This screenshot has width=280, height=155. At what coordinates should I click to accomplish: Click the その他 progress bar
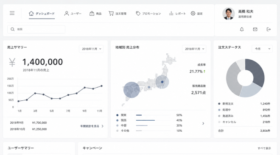[x=153, y=130]
